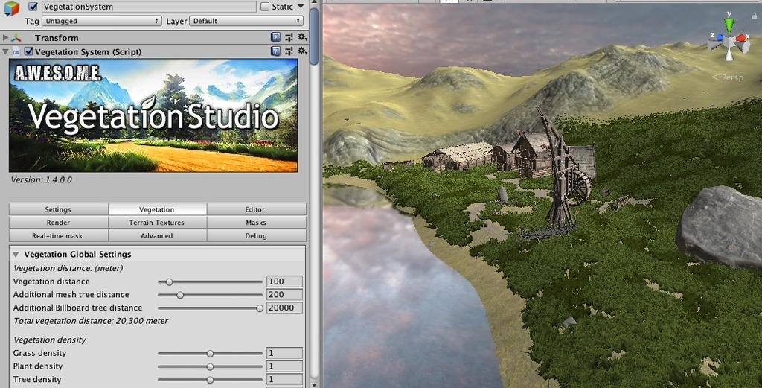Switch to Terrain Textures tab
This screenshot has height=388, width=762.
tap(157, 222)
